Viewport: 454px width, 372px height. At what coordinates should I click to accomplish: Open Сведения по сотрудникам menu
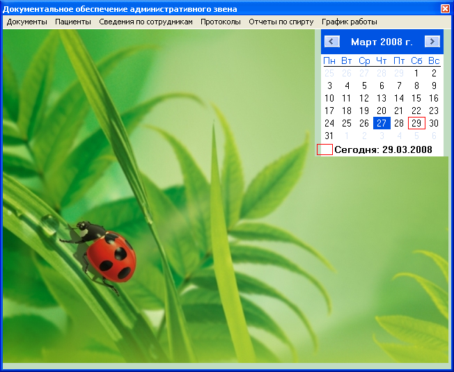click(146, 22)
